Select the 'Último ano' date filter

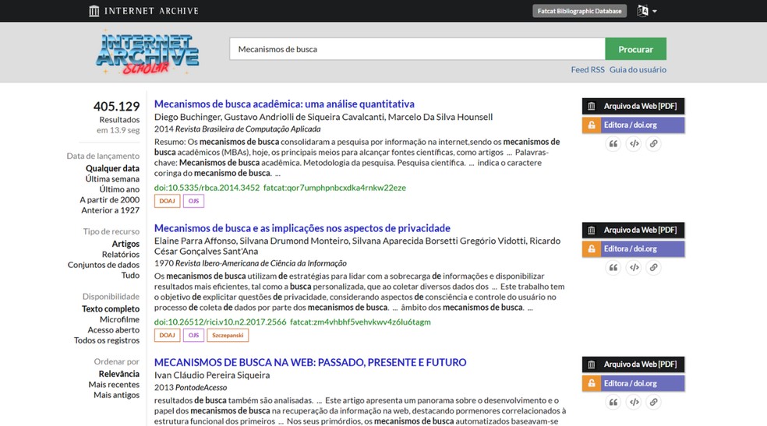pyautogui.click(x=119, y=189)
